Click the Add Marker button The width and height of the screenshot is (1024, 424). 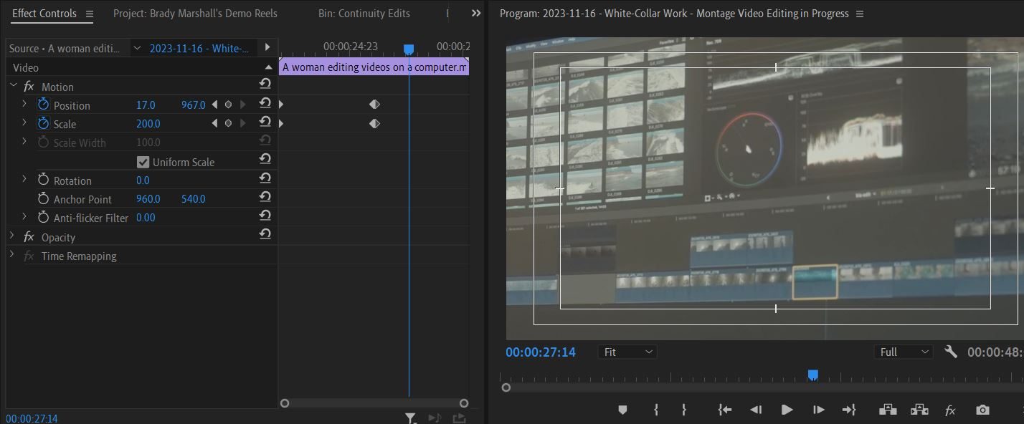click(622, 410)
